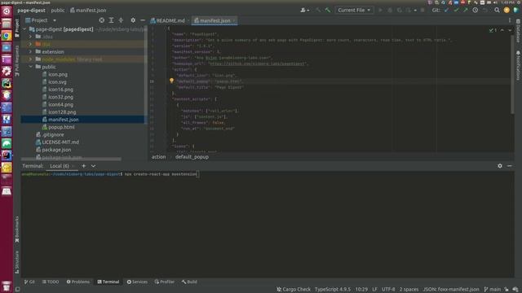Click Collapse All in Project panel

click(x=121, y=20)
